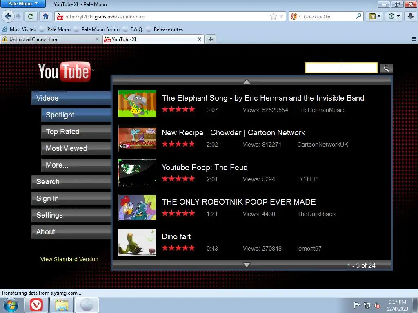Click the up arrow on video list
This screenshot has height=313, width=418.
247,82
